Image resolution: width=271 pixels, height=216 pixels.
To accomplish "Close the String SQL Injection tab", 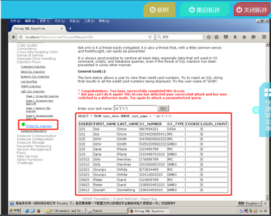I will pyautogui.click(x=62, y=28).
